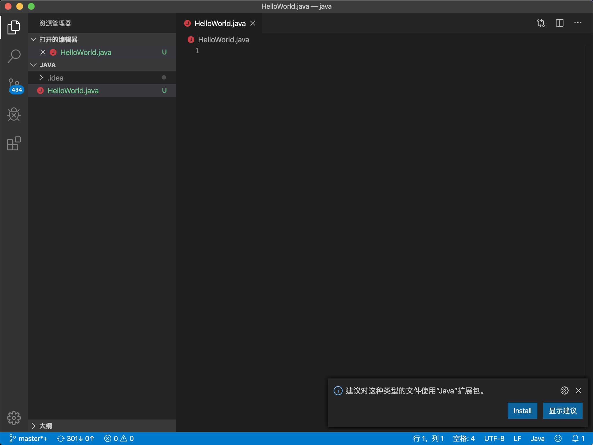
Task: Click the errors count in status bar
Action: (111, 439)
